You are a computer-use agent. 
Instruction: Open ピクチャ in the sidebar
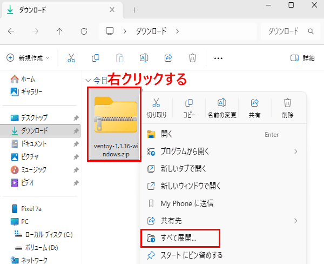coord(25,157)
